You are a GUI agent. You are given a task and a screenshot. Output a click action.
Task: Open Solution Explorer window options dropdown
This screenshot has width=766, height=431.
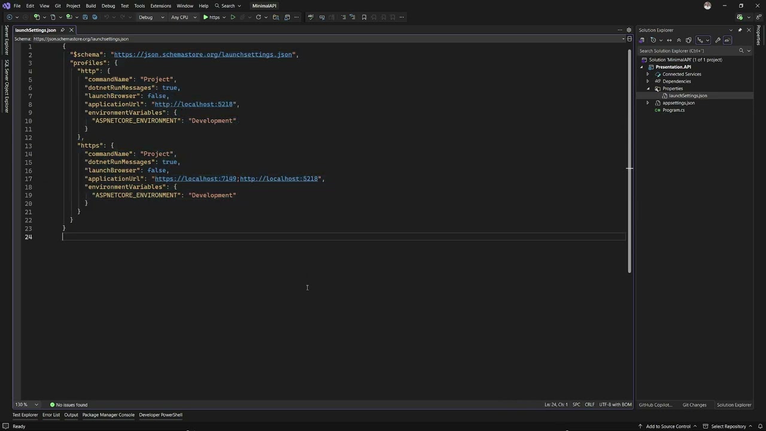[731, 30]
